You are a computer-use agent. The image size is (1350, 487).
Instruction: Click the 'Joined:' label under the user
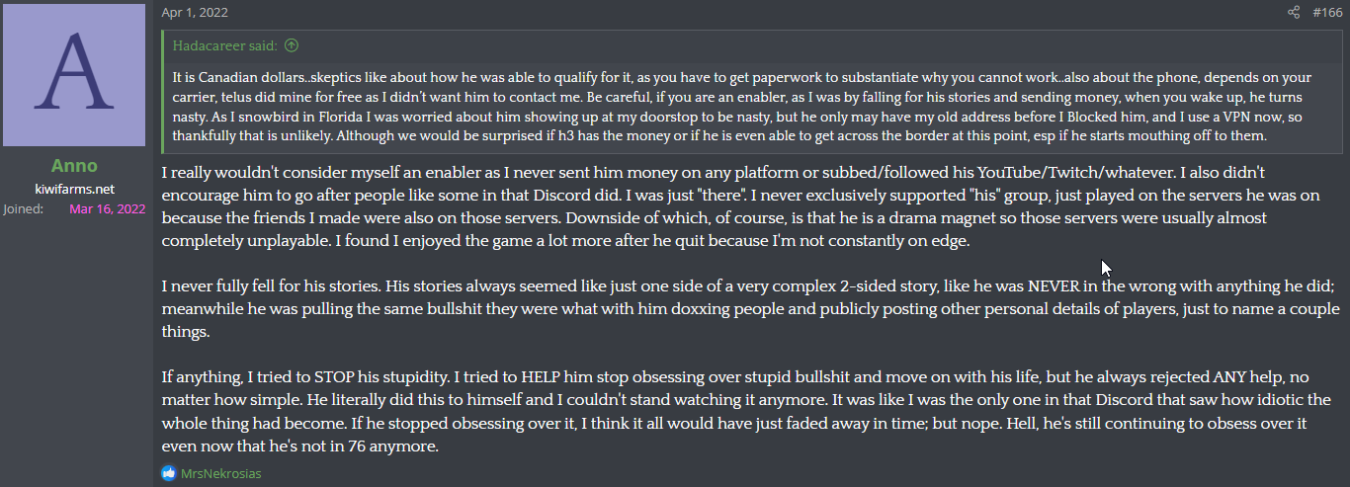point(24,208)
